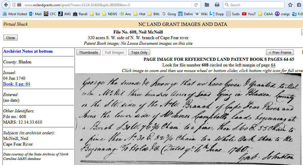Select the subject Cape Fear River
Viewport: 303px width, 165px height.
[18, 144]
